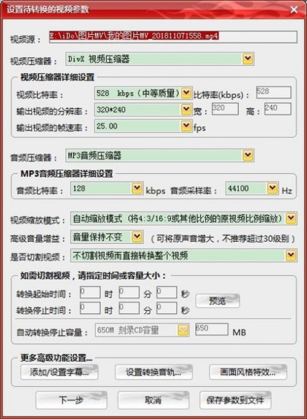Open 画面风格特效 style effects

248,372
